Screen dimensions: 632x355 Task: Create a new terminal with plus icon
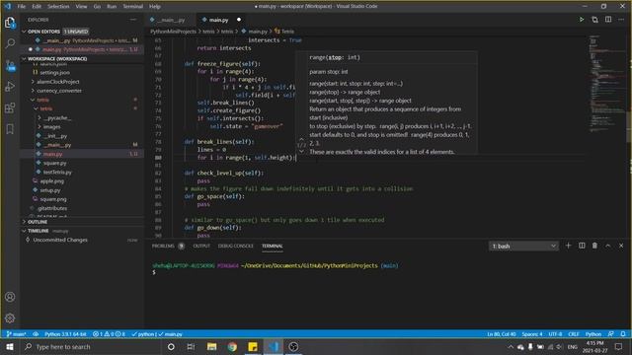pyautogui.click(x=568, y=246)
